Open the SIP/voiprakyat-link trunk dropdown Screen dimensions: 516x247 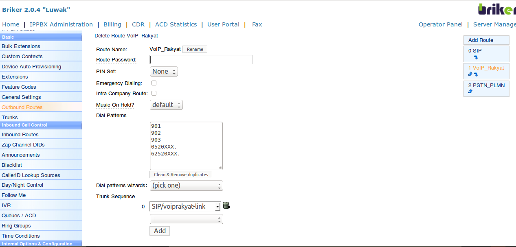[185, 207]
